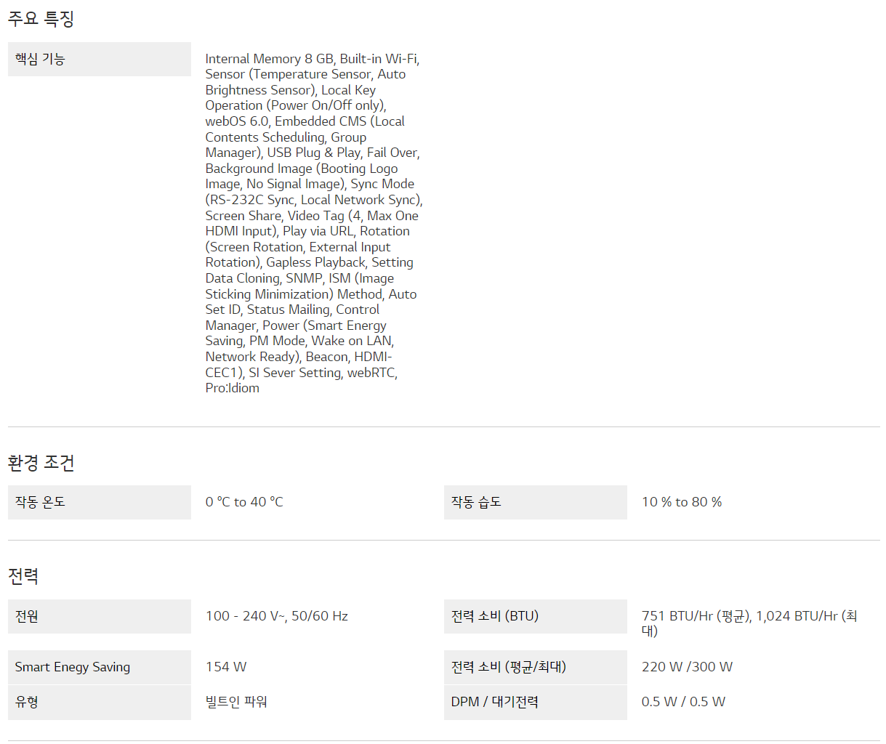Click the 220 W /300 W value
The width and height of the screenshot is (886, 744).
687,667
